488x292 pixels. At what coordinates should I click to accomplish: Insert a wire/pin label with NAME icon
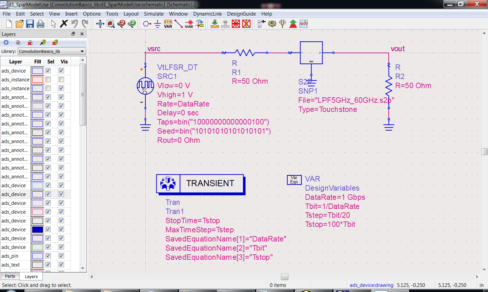tap(189, 24)
